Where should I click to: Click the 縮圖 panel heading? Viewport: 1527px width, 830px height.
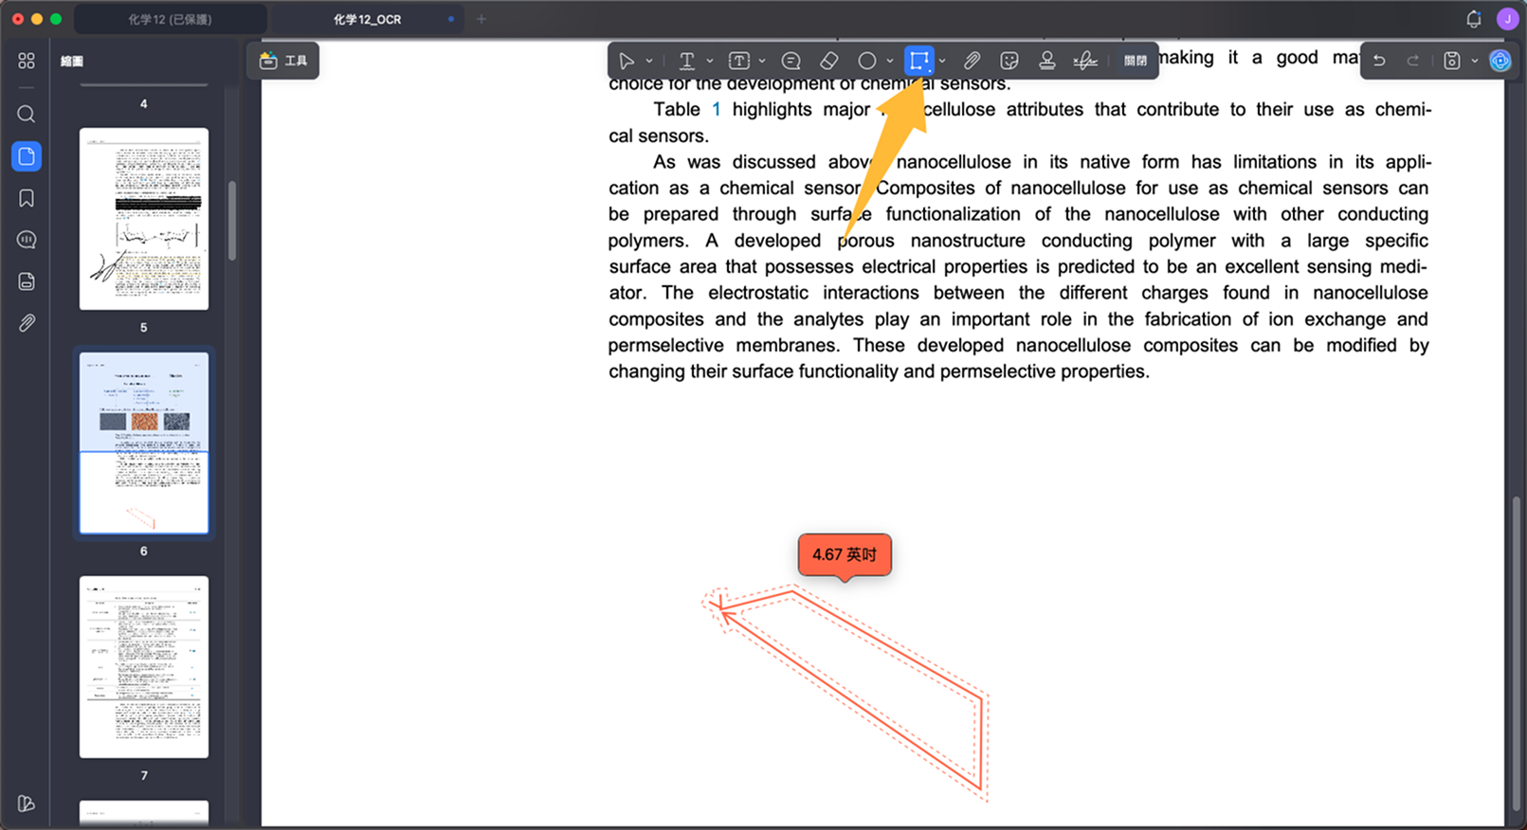point(72,61)
